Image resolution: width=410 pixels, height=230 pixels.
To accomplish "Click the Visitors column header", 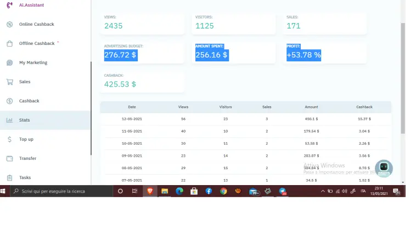I will tap(226, 107).
